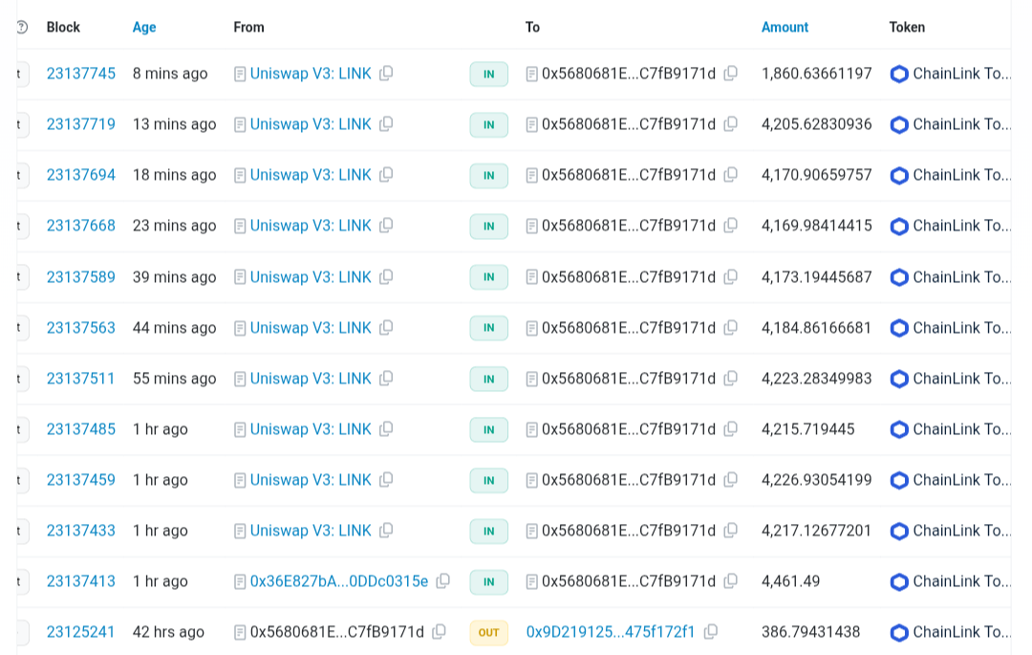Select amount 4,173.19445687

[817, 277]
